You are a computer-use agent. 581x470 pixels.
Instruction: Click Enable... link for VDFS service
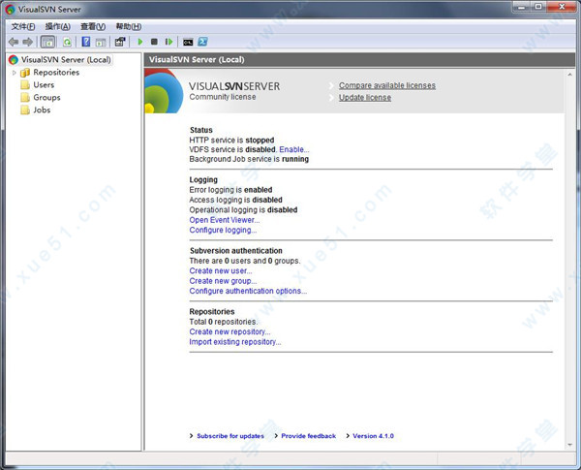click(x=294, y=149)
